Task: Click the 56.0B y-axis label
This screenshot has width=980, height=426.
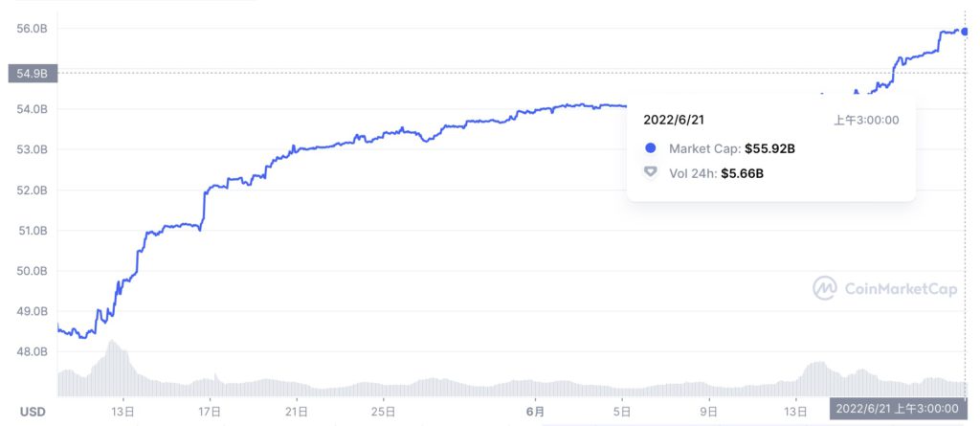Action: (x=33, y=29)
